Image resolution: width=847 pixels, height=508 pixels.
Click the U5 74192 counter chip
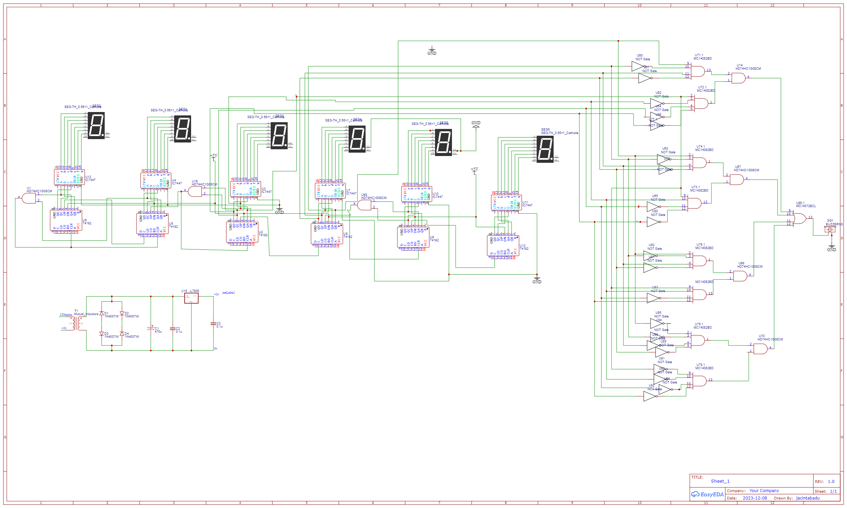[152, 223]
